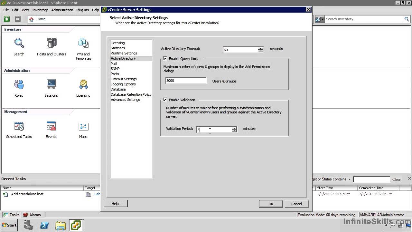This screenshot has width=412, height=232.
Task: Decrease Active Directory Timeout value
Action: [261, 51]
